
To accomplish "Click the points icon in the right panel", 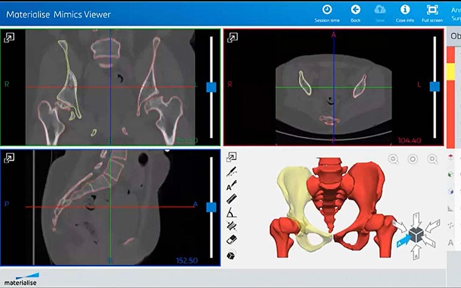I will click(x=451, y=226).
